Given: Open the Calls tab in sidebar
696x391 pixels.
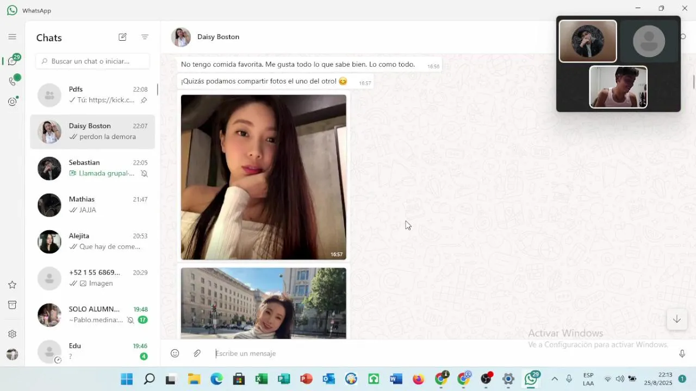Looking at the screenshot, I should coord(13,81).
